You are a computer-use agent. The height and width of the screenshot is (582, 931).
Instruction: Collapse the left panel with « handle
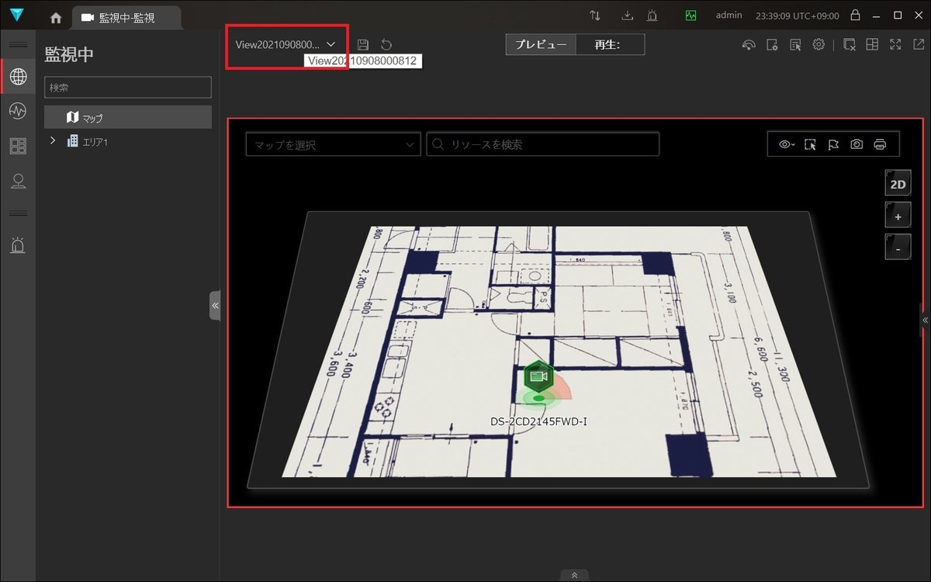tap(215, 306)
